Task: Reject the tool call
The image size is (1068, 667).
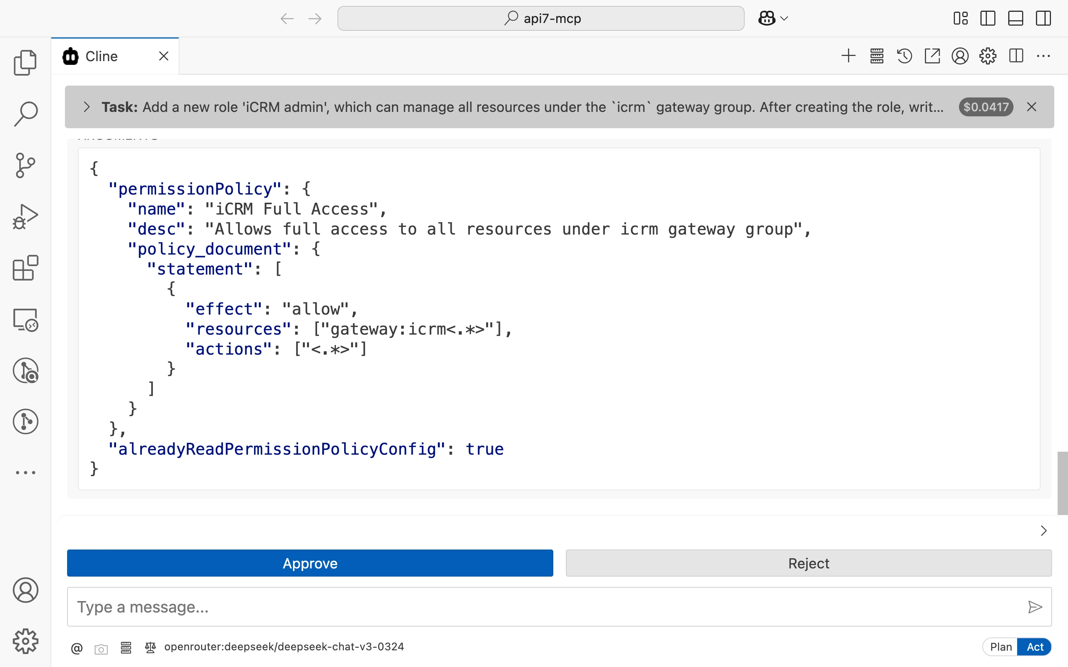Action: 808,563
